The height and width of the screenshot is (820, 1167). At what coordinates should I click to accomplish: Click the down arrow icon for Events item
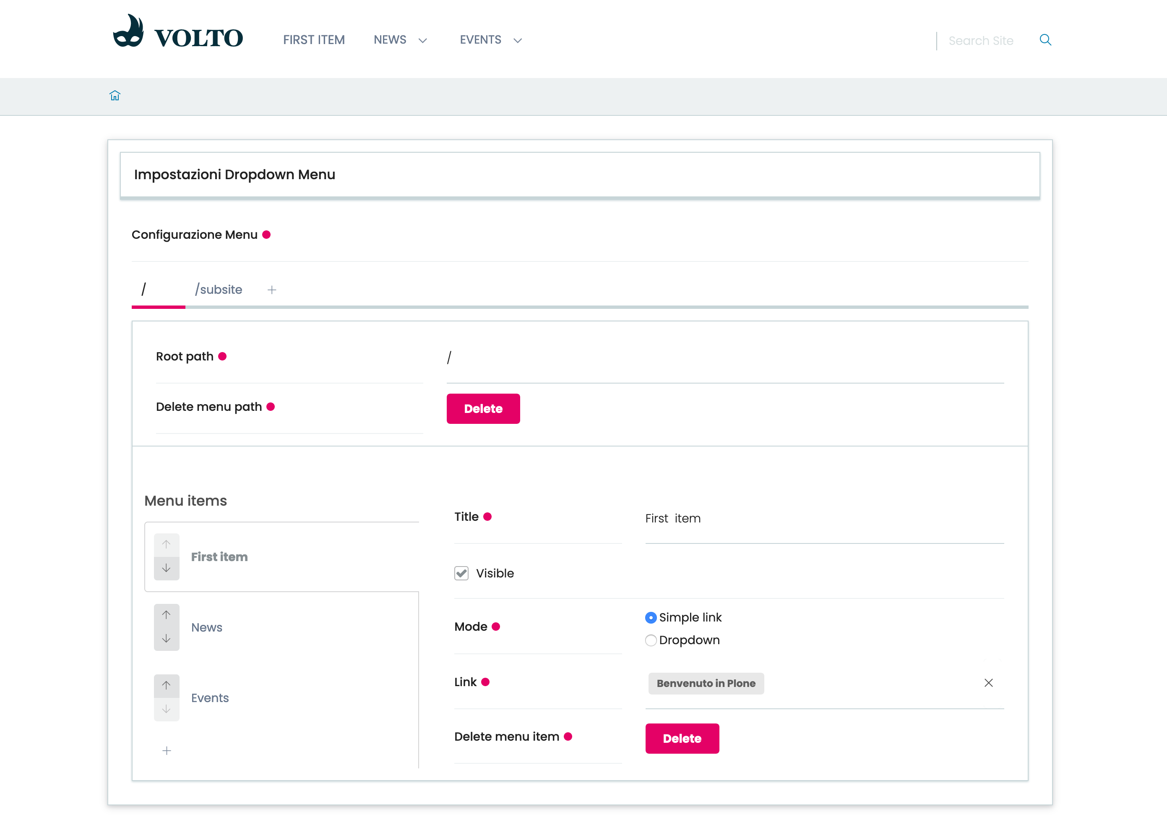(x=167, y=709)
